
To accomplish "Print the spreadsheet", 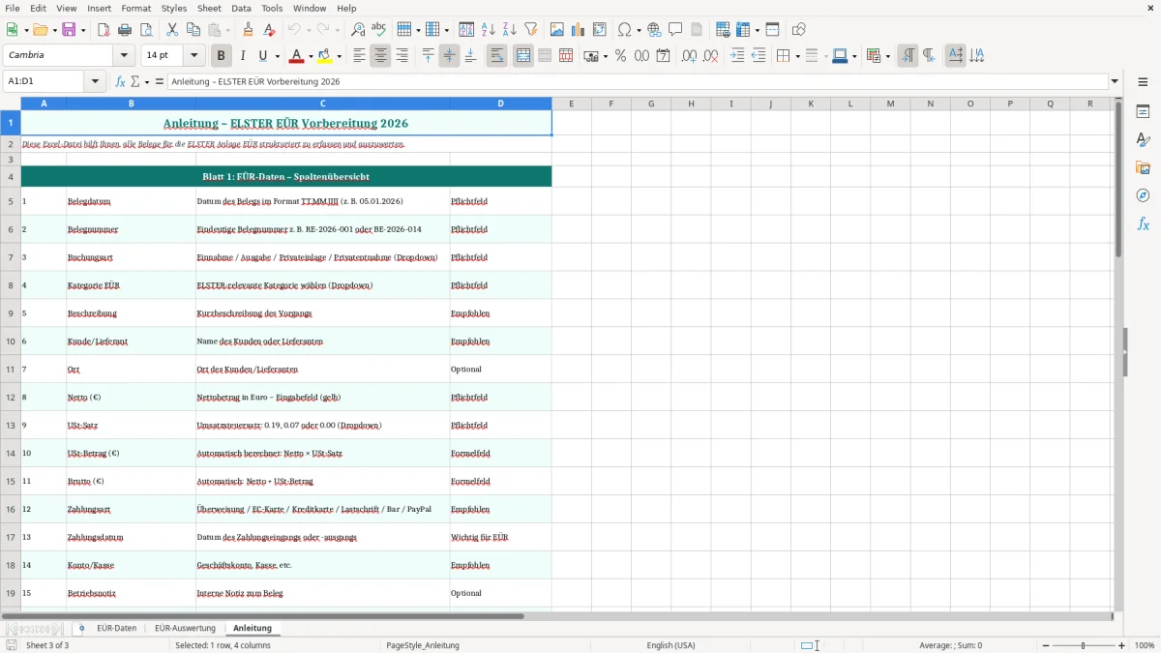I will click(124, 30).
